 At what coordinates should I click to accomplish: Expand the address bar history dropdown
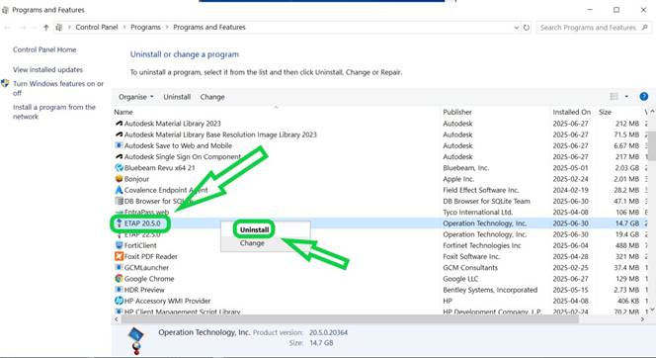[517, 28]
